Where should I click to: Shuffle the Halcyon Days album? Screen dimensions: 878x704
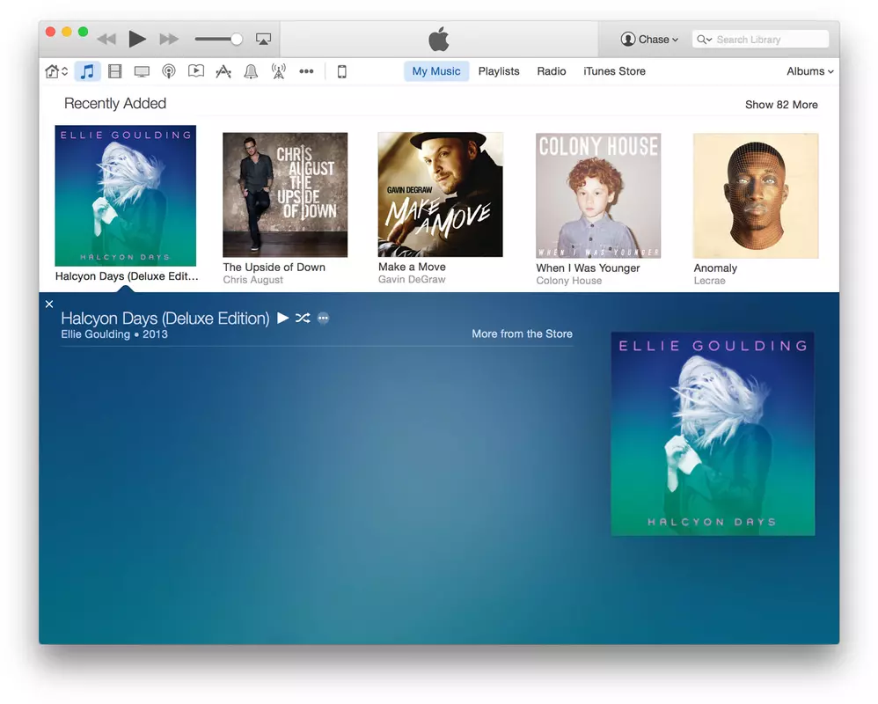coord(303,318)
